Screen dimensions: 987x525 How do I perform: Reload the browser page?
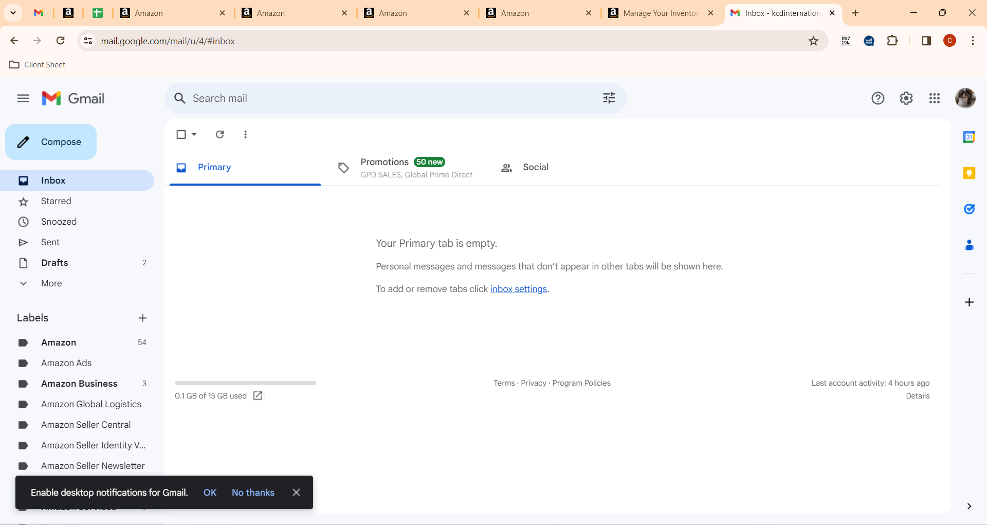[x=60, y=41]
